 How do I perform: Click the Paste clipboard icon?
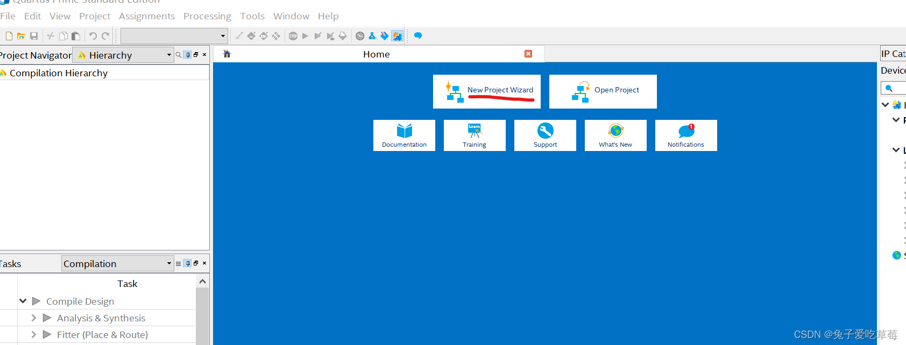coord(76,36)
